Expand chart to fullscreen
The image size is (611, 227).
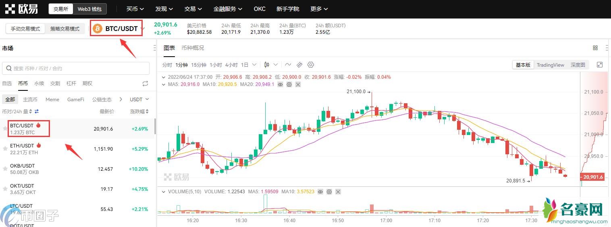point(600,65)
